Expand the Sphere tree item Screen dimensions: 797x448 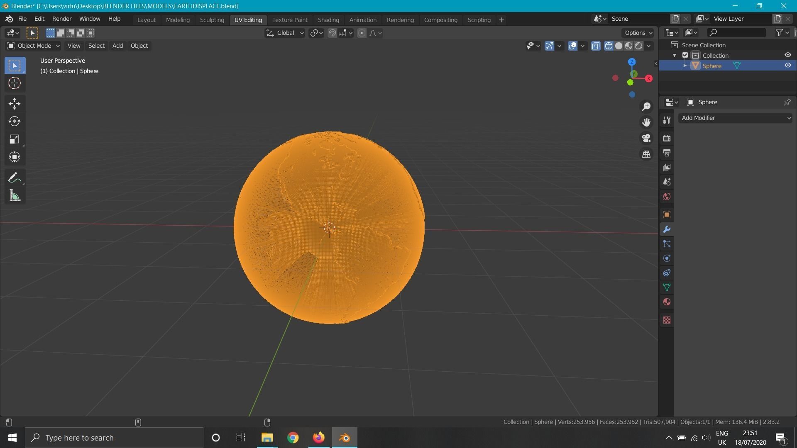click(x=685, y=66)
